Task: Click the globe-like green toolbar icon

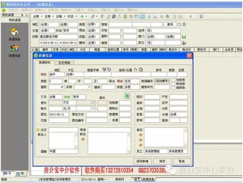Action: (168, 17)
